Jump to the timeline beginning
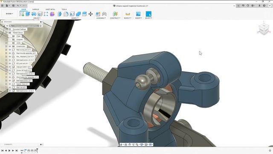273x154 pixels. click(3, 151)
